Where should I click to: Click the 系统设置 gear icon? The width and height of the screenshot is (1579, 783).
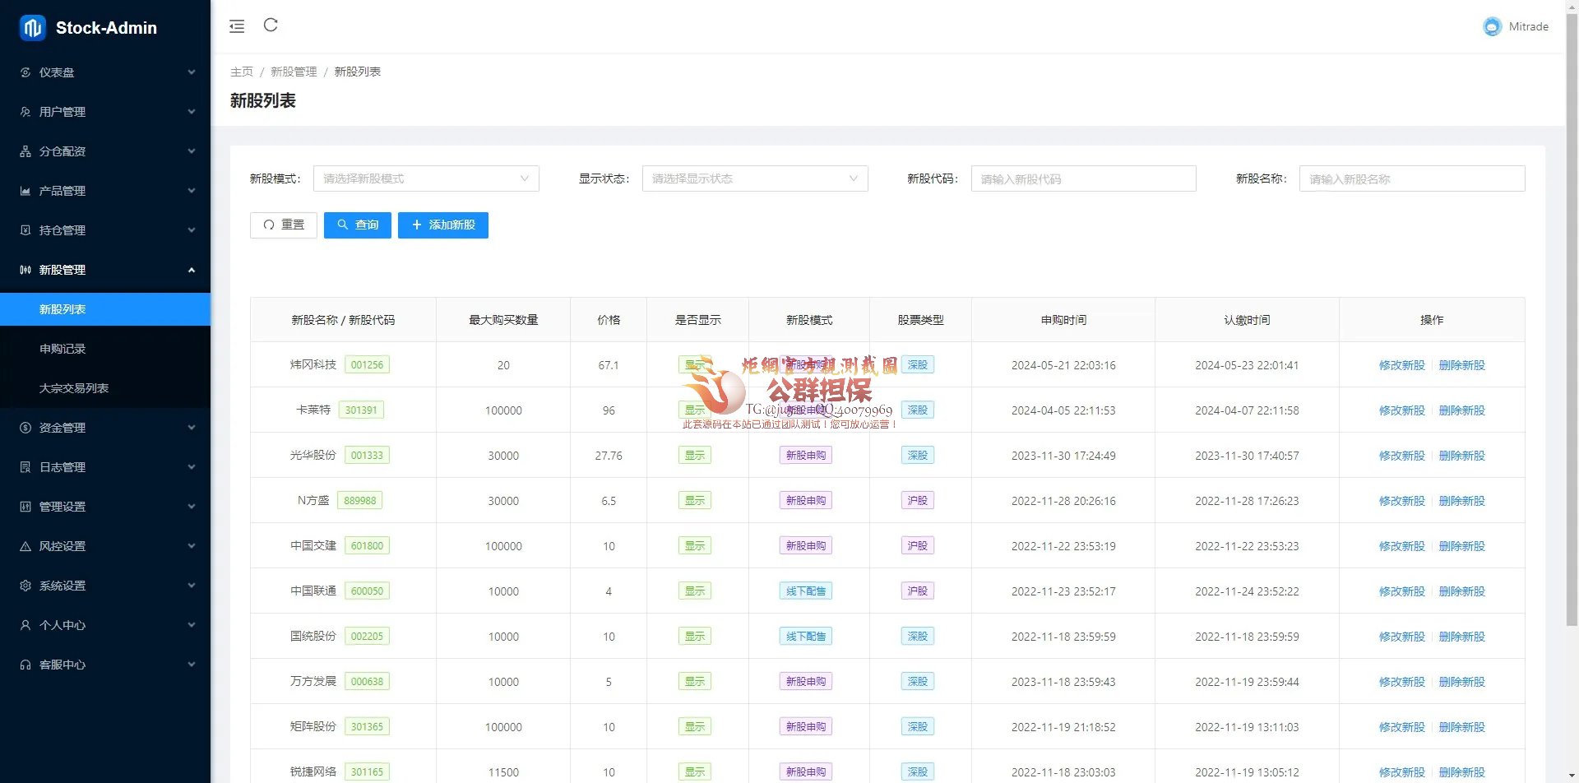coord(25,586)
